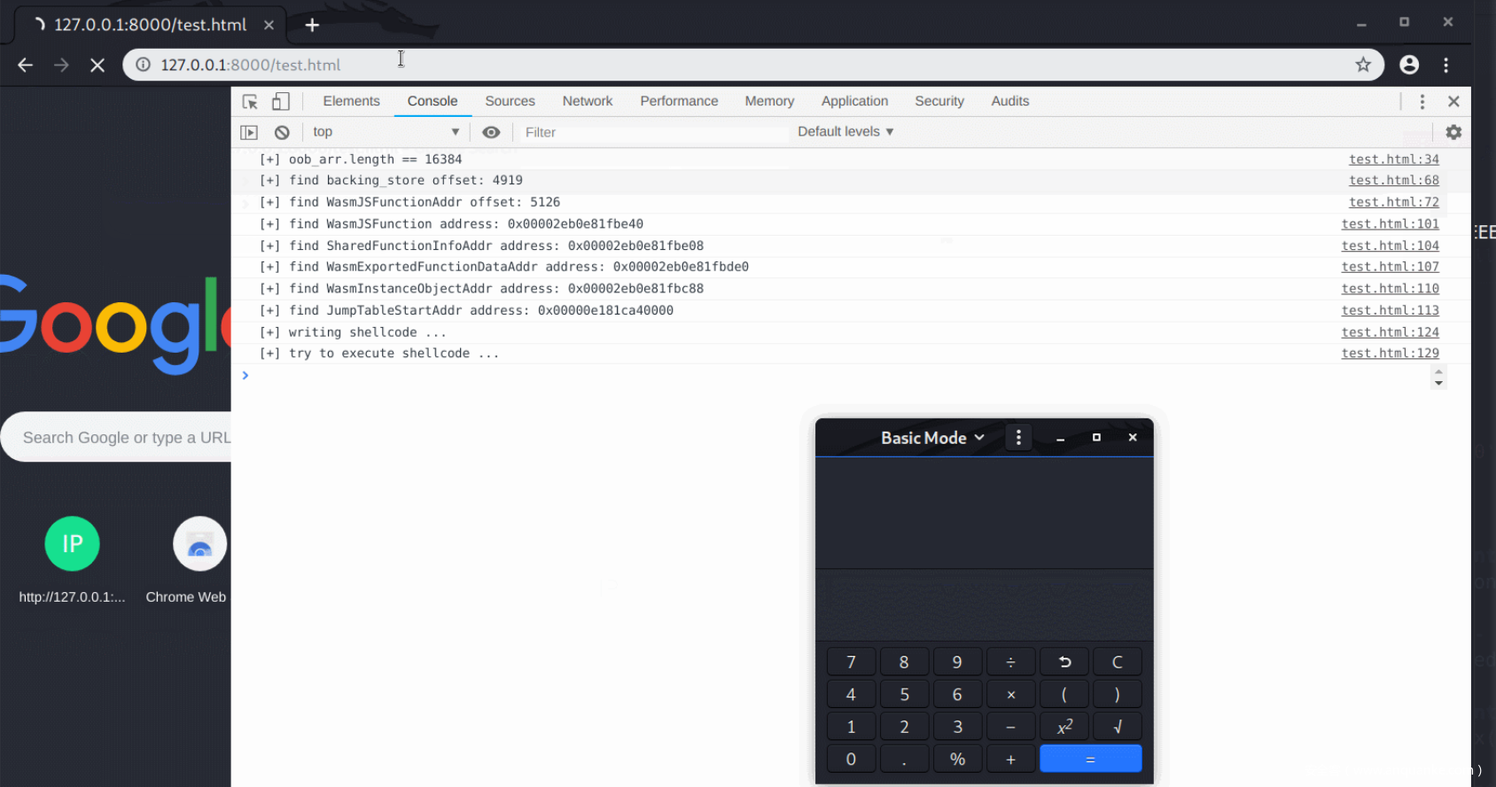The height and width of the screenshot is (787, 1496).
Task: Show the console sidebar panel
Action: 249,132
